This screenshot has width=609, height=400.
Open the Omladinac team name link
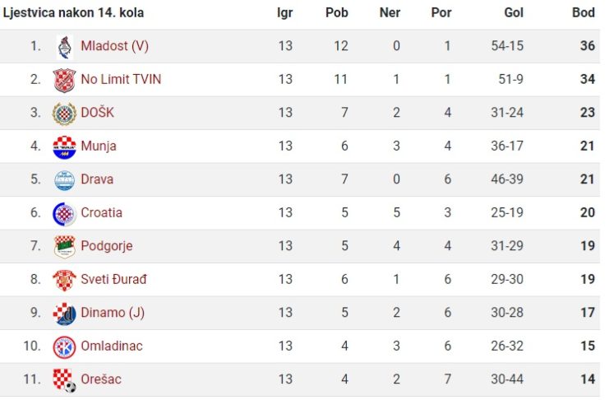click(x=112, y=346)
